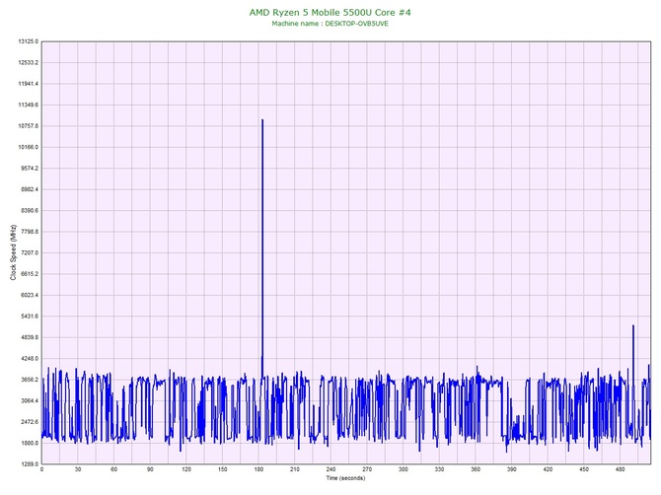Select the 3064.4 y-axis value
The height and width of the screenshot is (495, 661).
tap(29, 400)
